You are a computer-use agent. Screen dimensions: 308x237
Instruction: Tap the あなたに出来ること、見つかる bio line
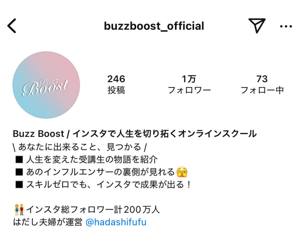point(80,147)
